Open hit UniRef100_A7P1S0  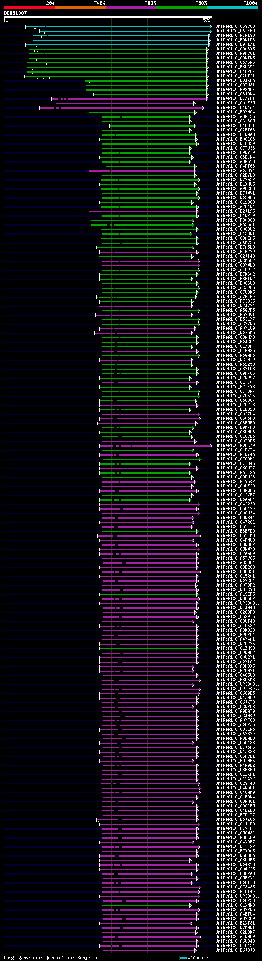click(x=235, y=36)
